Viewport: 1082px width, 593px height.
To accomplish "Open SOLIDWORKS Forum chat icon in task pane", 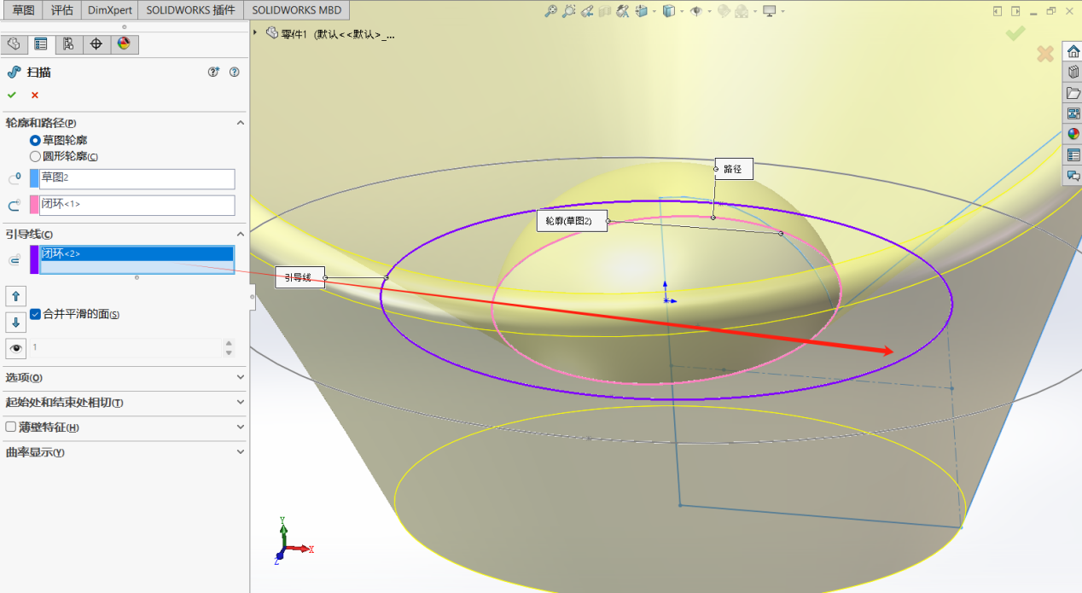I will click(1073, 175).
